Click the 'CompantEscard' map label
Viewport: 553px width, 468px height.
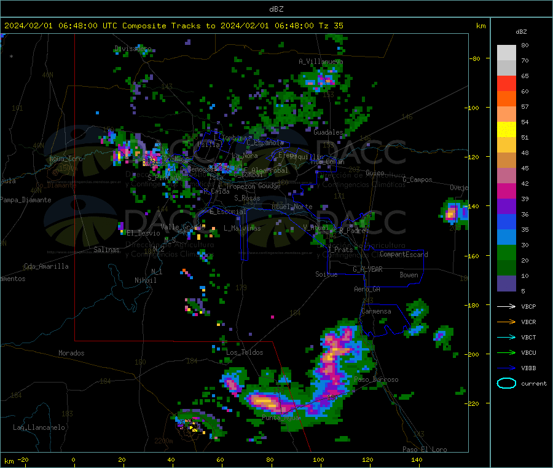pos(404,255)
